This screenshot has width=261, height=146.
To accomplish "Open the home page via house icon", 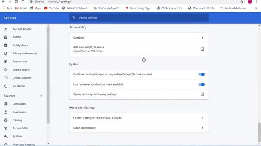I will (23, 2).
